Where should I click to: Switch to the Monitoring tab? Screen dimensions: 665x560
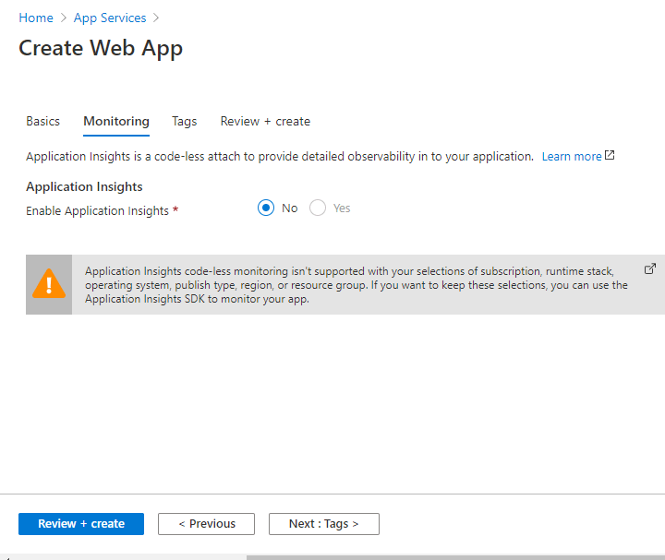[x=116, y=122]
